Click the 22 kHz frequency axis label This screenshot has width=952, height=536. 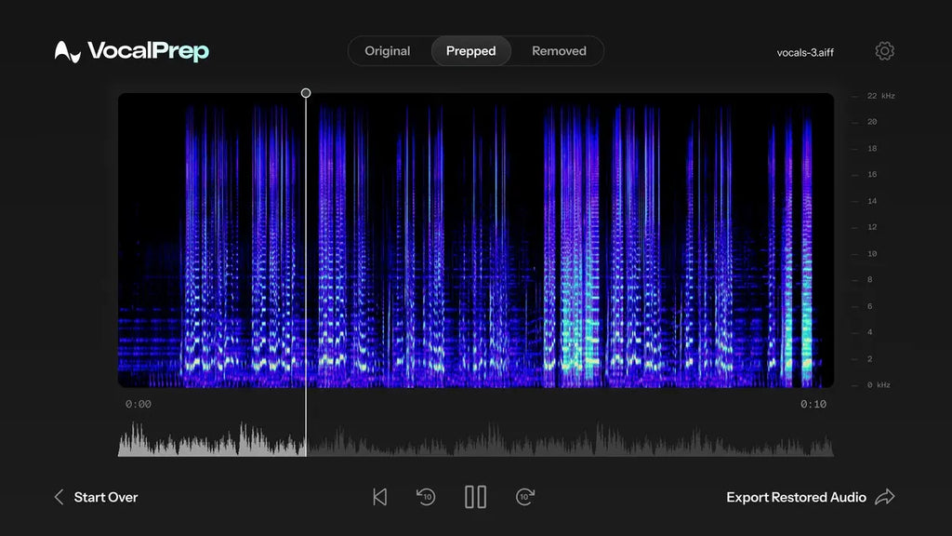click(x=880, y=96)
